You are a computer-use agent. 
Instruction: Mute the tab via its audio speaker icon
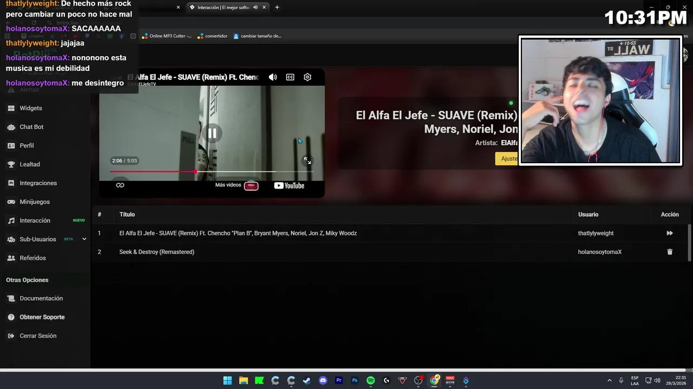(256, 8)
